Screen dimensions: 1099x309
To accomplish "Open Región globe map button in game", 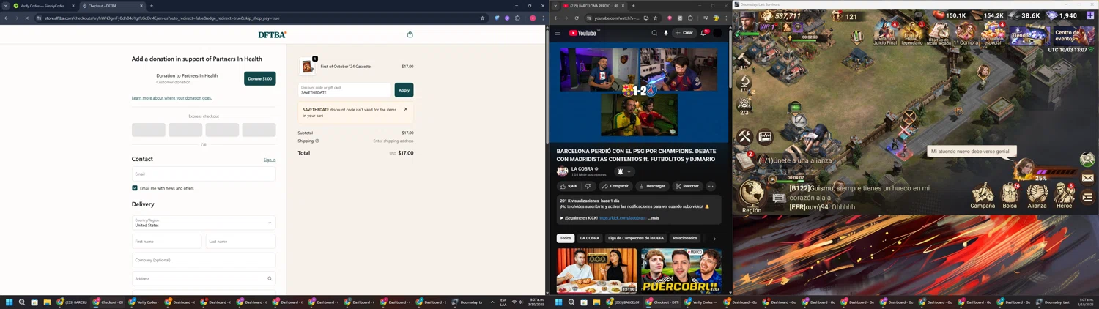I will coord(752,196).
